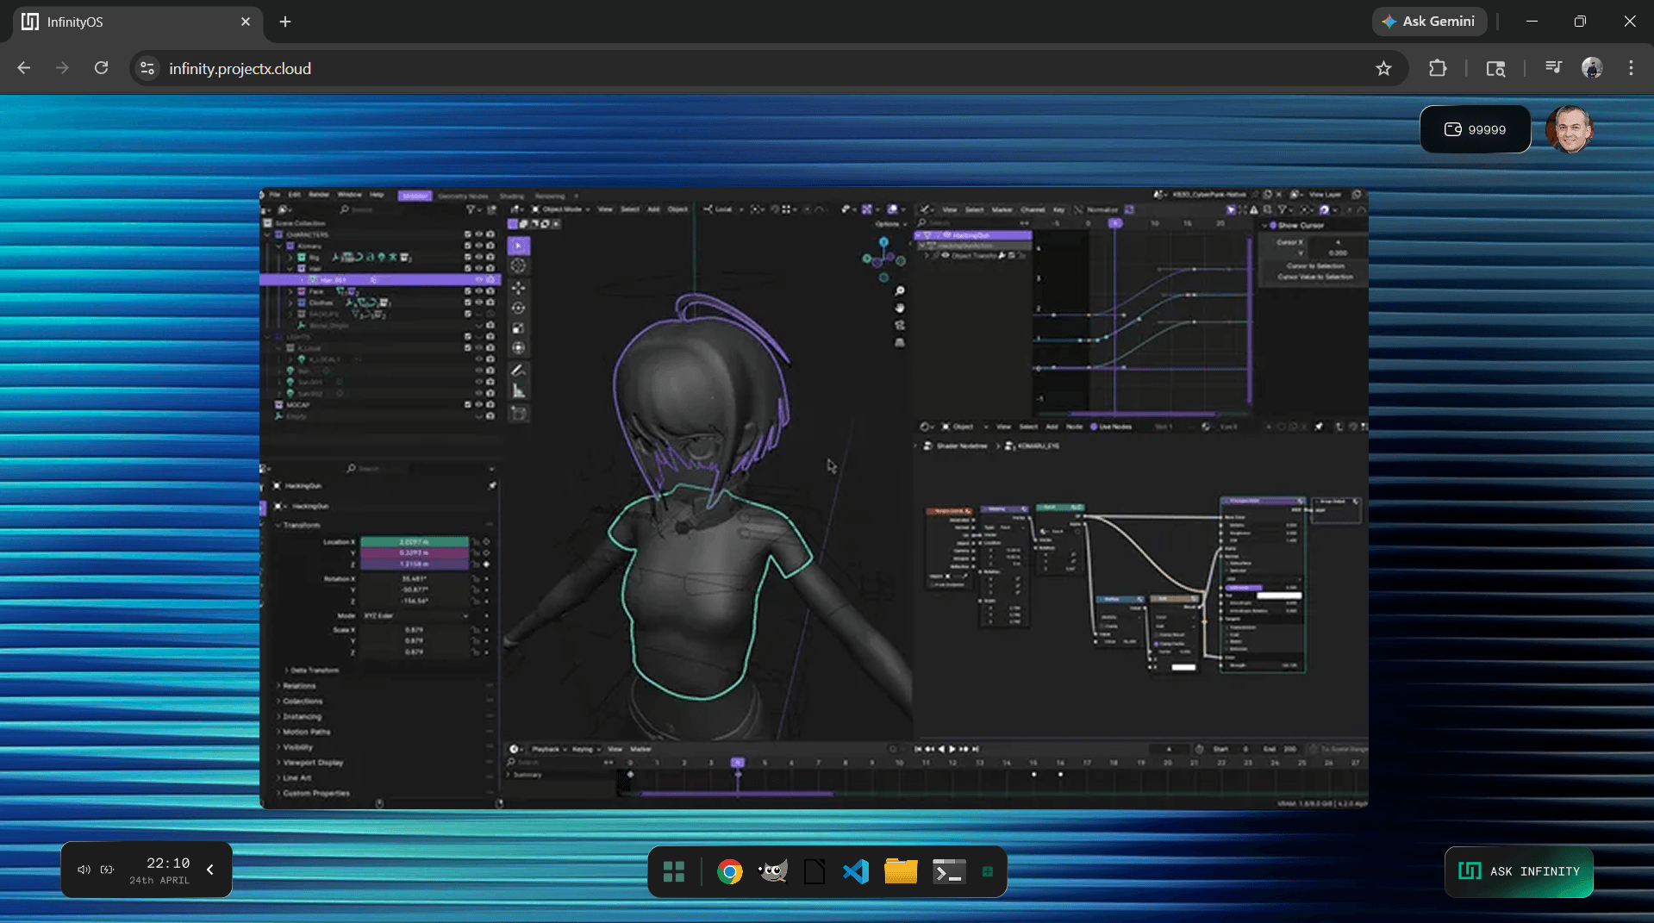Open the rotation Mode XYZ Euler dropdown

pos(415,616)
